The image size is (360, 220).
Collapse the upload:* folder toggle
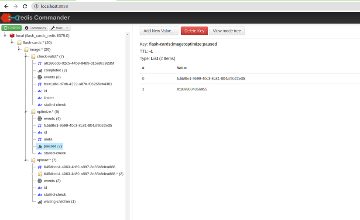point(26,160)
